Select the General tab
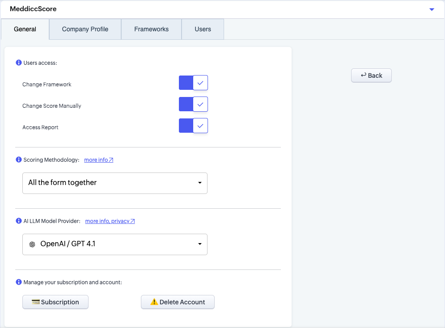This screenshot has width=445, height=328. [x=25, y=29]
